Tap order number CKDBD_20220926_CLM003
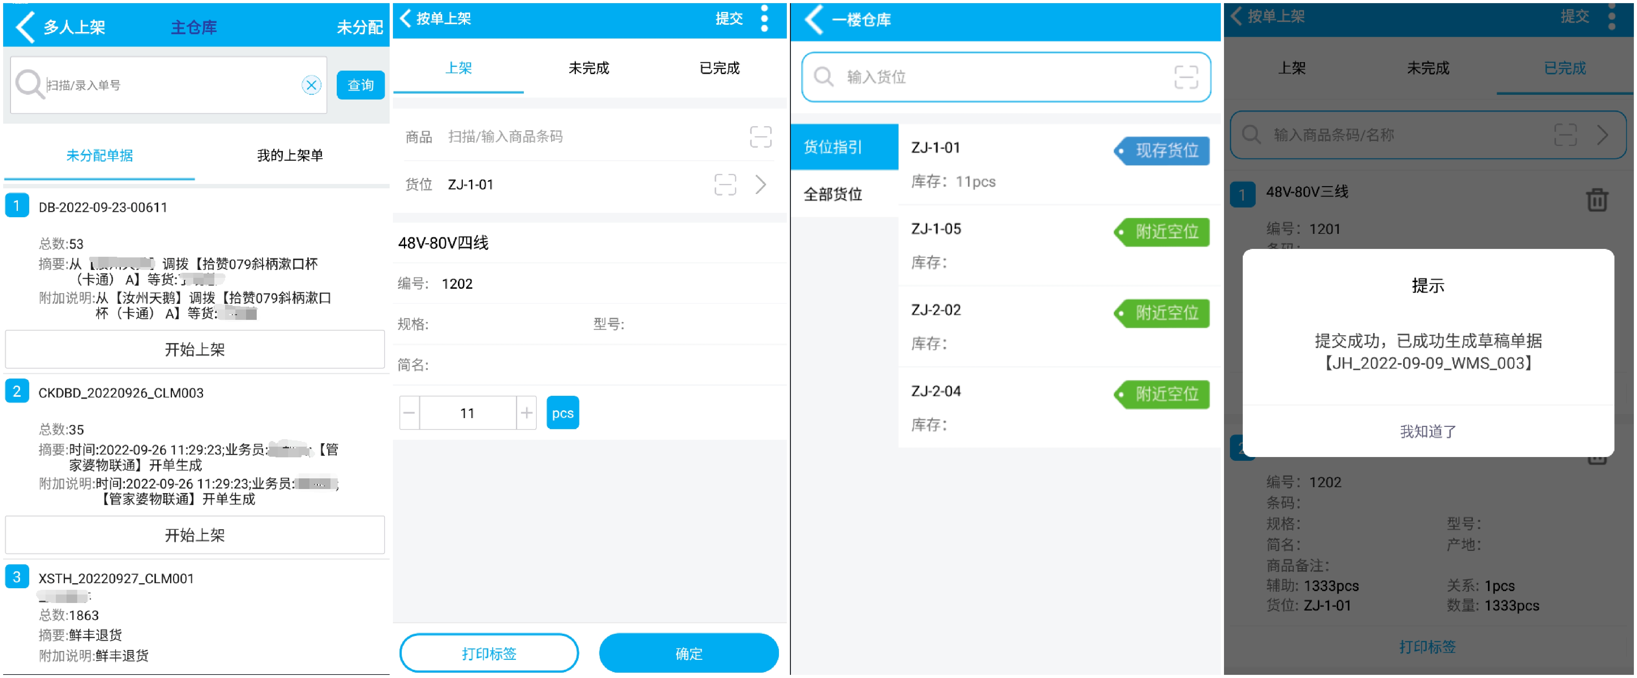This screenshot has width=1637, height=678. tap(121, 393)
